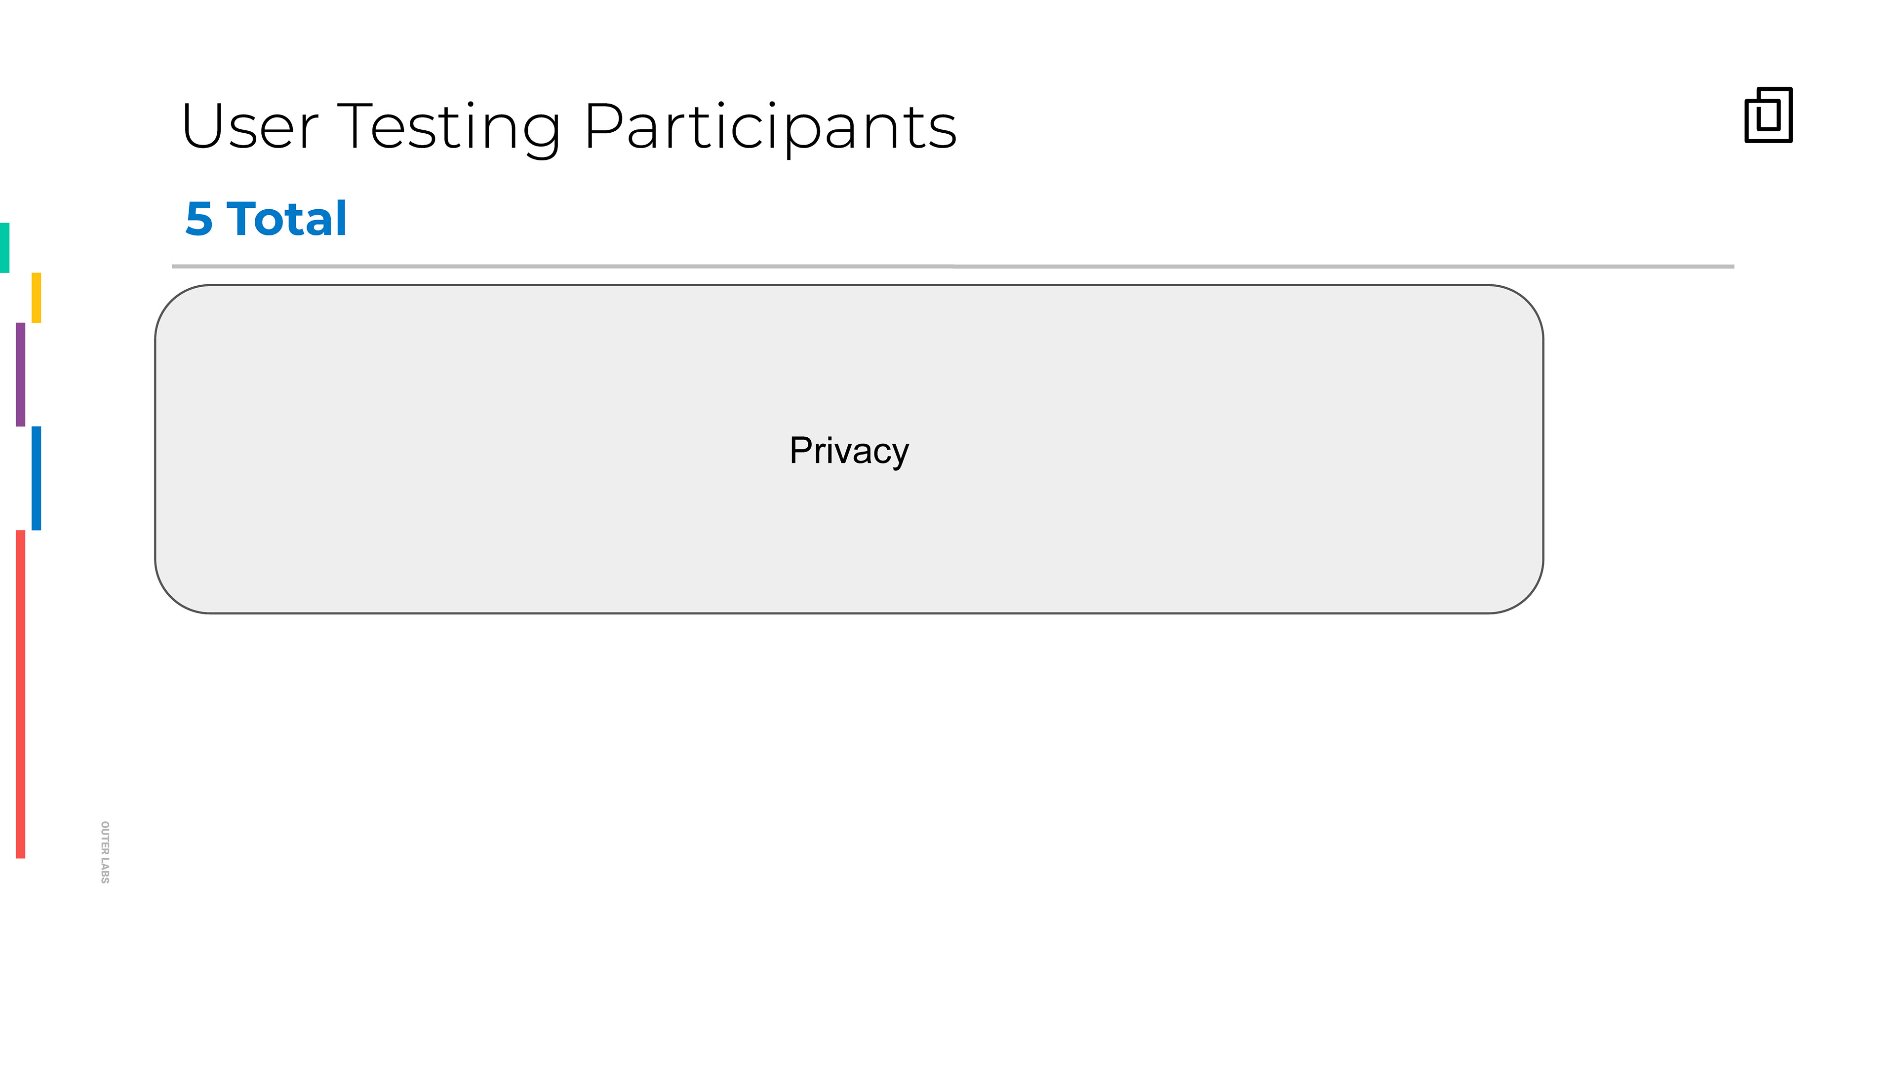Select the 'User Testing Participants' title

[568, 126]
